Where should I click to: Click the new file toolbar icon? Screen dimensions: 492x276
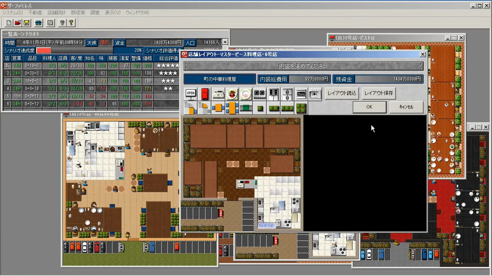[8, 23]
